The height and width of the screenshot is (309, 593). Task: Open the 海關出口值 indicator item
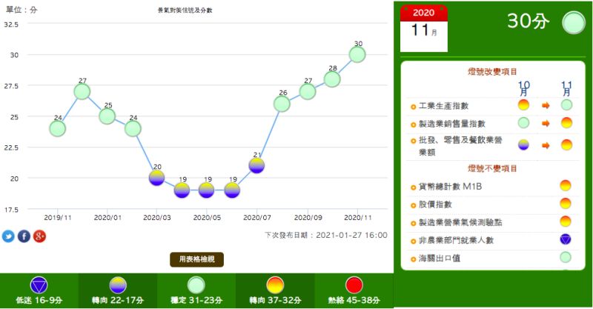coord(440,259)
